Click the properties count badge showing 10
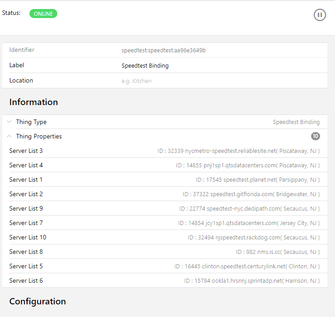 (x=315, y=136)
